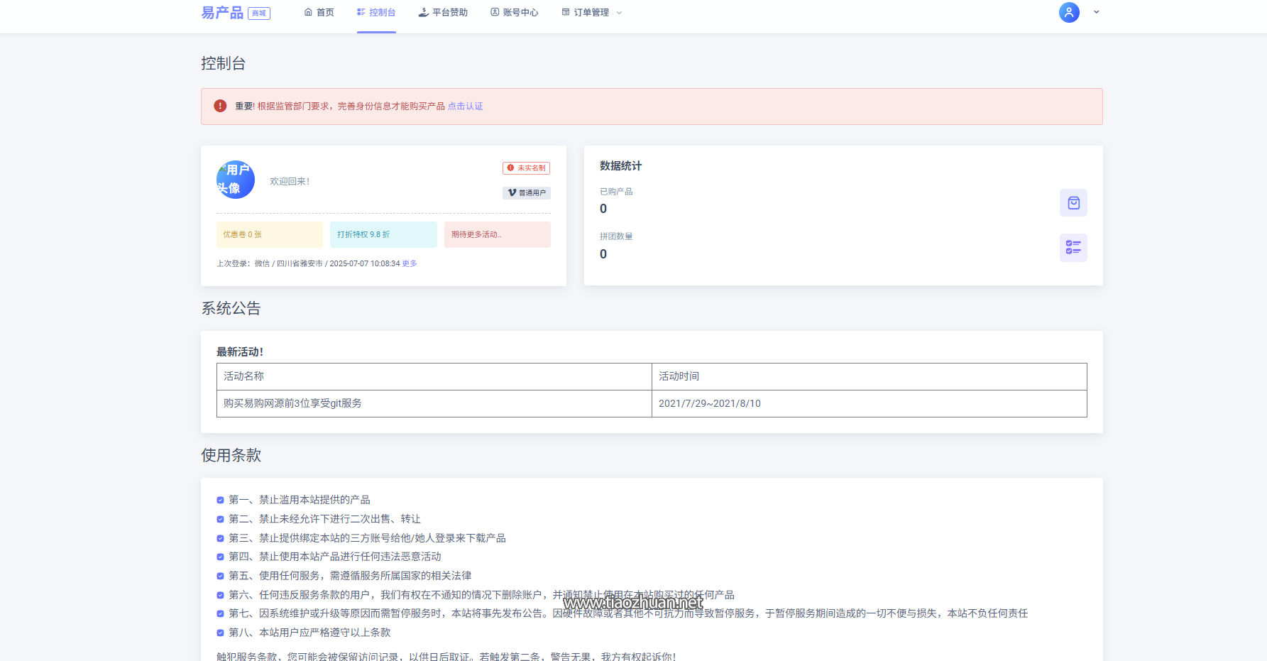
Task: Click the 第八、本站用户应严格遵守以上条款 line
Action: 309,633
